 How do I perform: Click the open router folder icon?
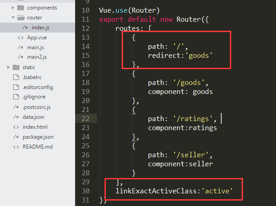coord(21,18)
